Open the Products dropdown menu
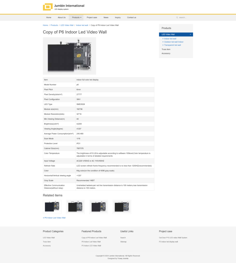 coord(76,18)
